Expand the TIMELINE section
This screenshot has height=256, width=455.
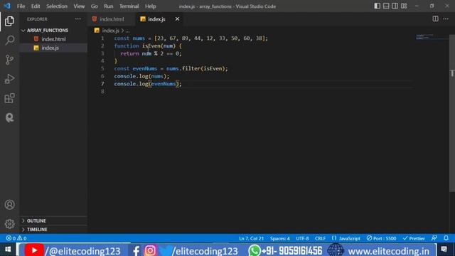[37, 229]
